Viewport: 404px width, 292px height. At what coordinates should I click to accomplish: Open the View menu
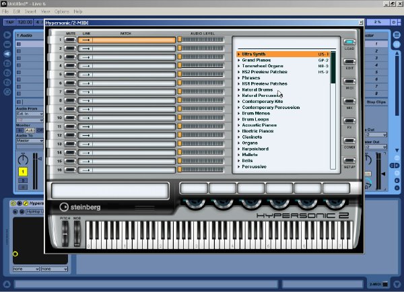click(x=45, y=11)
